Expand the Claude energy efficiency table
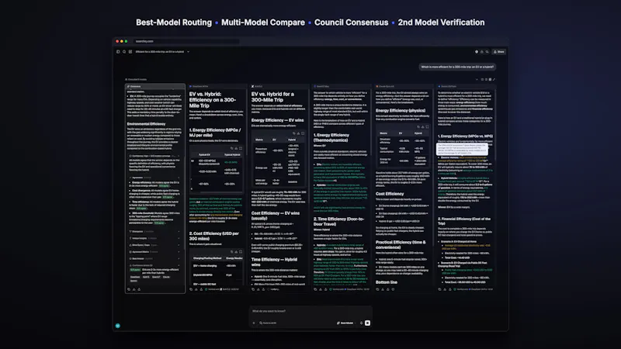This screenshot has width=621, height=349. (x=427, y=127)
